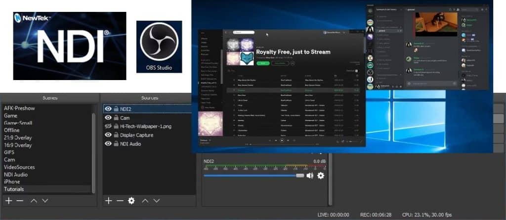Viewport: 506px width, 220px height.
Task: Click the Spotify playback progress bar
Action: coord(282,144)
